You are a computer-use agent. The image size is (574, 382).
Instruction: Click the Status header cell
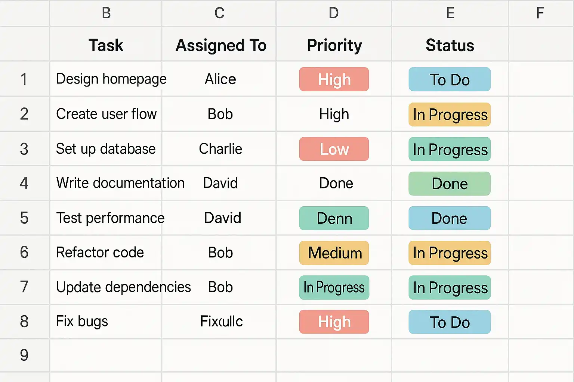[x=450, y=45]
